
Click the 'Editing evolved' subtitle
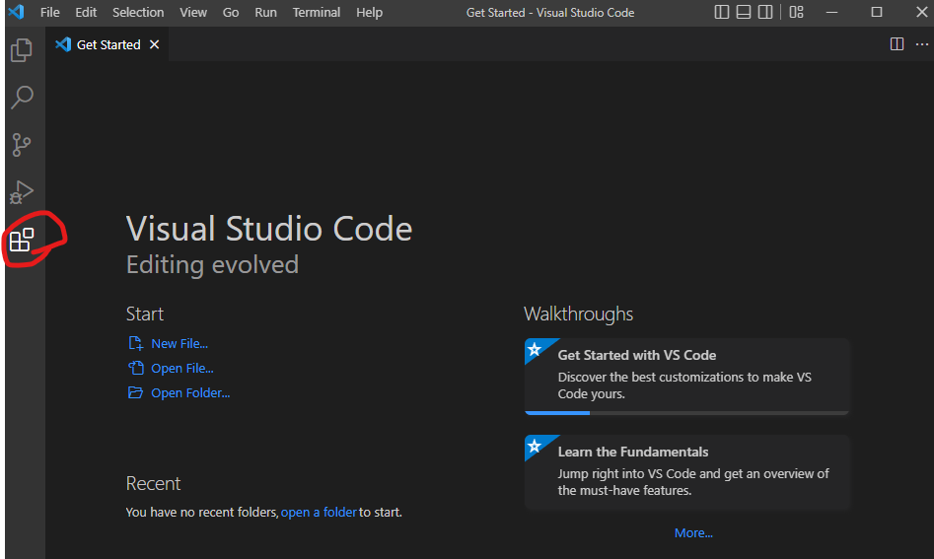pos(212,265)
